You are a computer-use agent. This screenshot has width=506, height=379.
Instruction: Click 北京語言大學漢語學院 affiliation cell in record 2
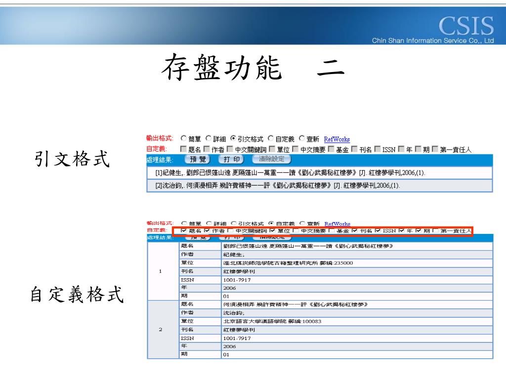tap(357, 321)
